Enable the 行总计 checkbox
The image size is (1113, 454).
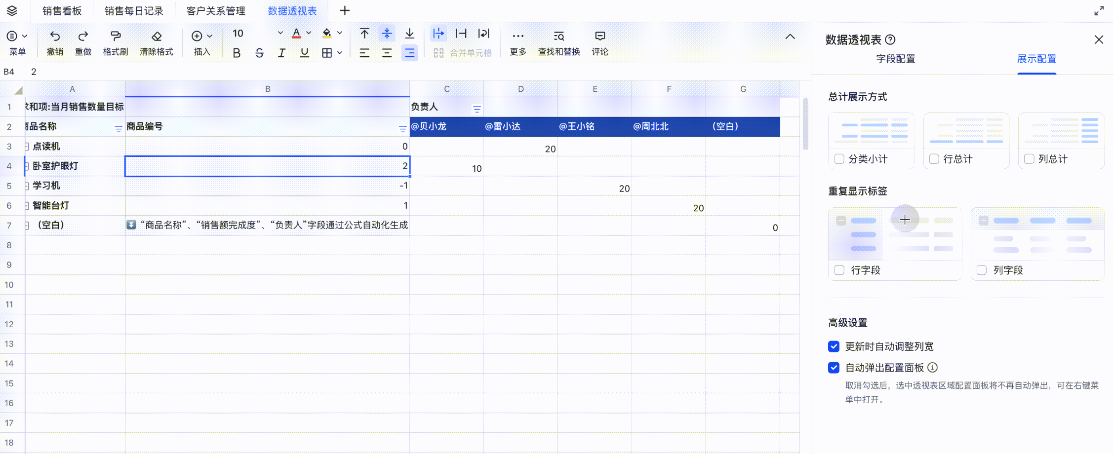click(x=934, y=159)
